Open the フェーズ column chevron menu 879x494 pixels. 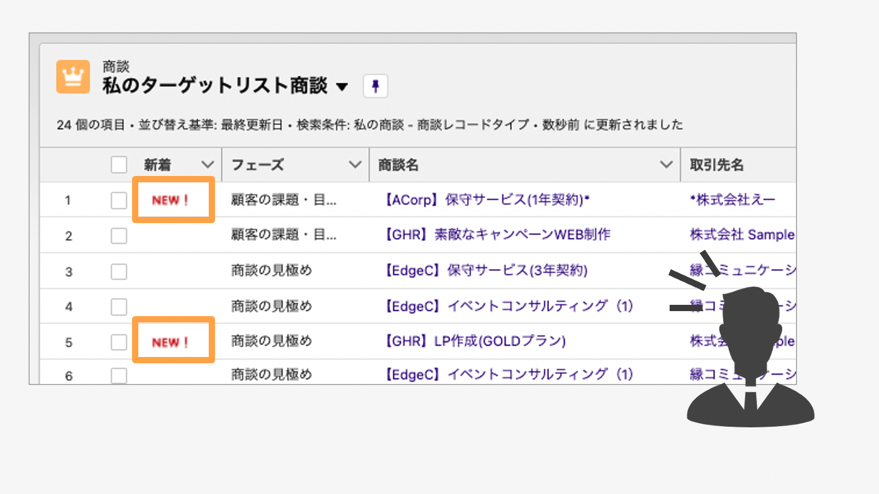(355, 165)
